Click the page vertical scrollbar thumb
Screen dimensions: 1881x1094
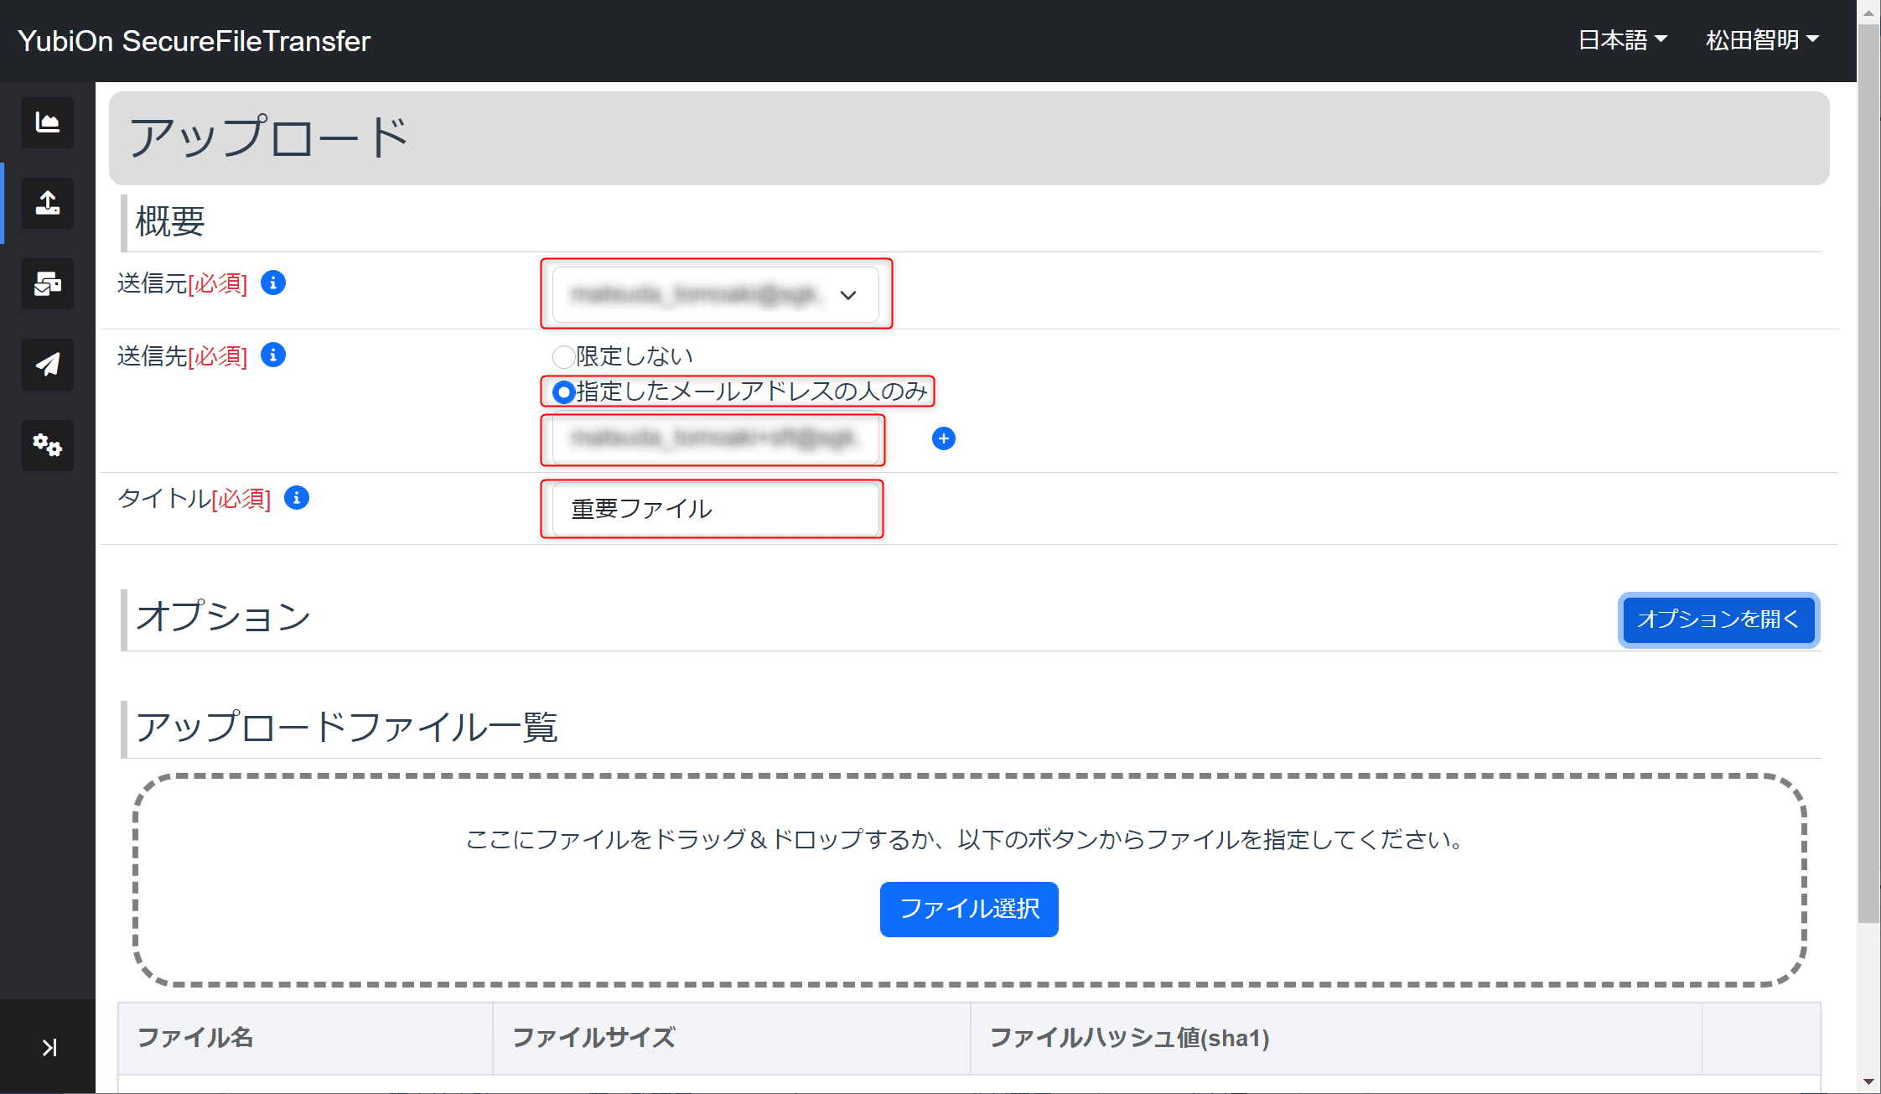coord(1868,474)
